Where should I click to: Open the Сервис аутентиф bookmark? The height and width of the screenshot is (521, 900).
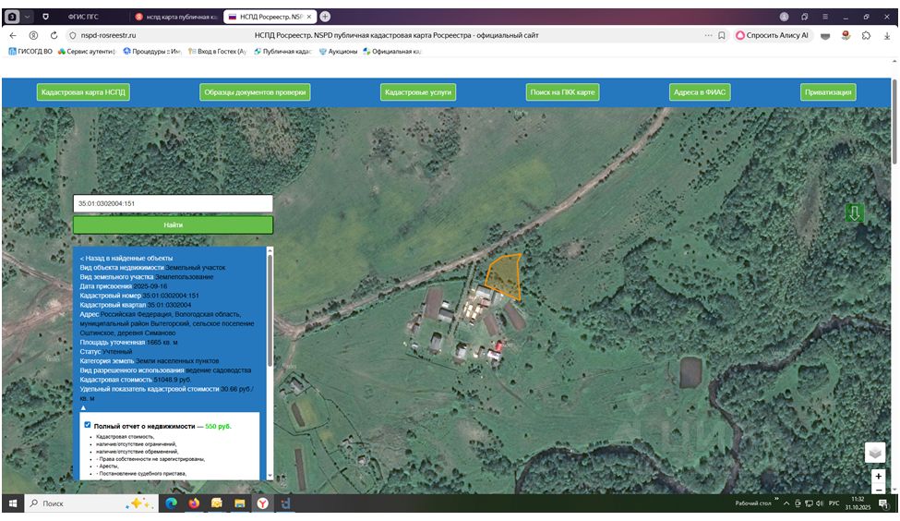coord(87,51)
